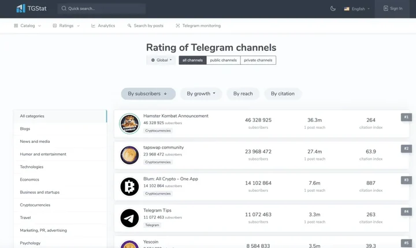Click the Analytics chart icon
The width and height of the screenshot is (416, 248).
point(93,26)
